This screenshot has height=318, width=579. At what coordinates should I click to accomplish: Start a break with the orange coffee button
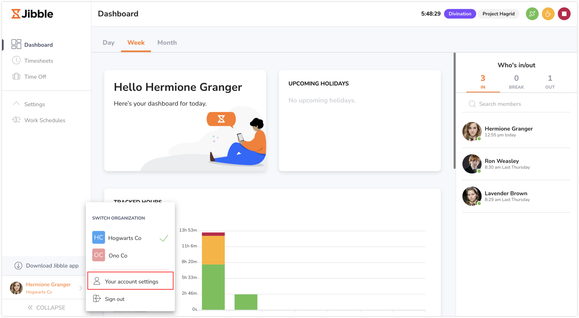click(548, 14)
